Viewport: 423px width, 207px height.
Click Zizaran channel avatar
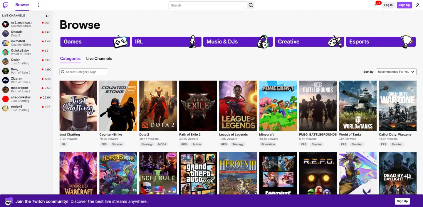click(6, 80)
